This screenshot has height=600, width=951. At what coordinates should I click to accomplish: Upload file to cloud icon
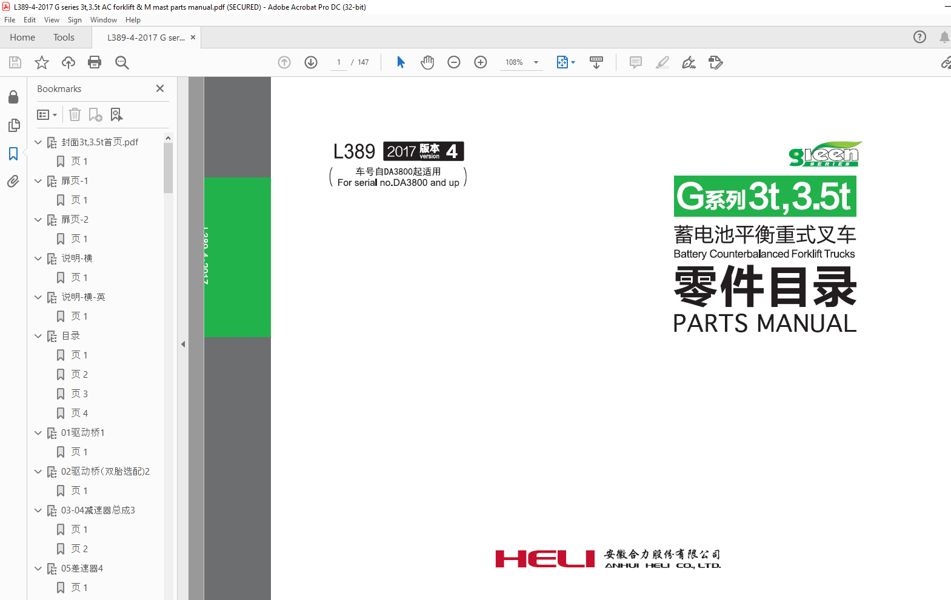click(x=68, y=62)
